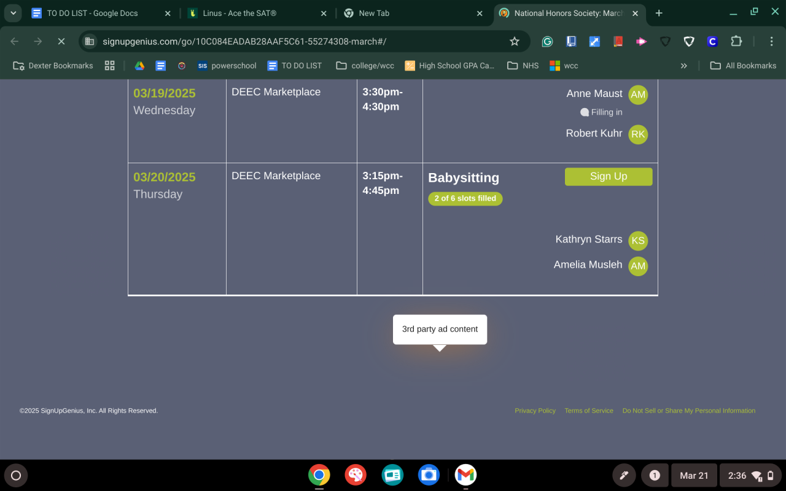Open the red paint palette app in shelf
Image resolution: width=786 pixels, height=491 pixels.
coord(356,475)
